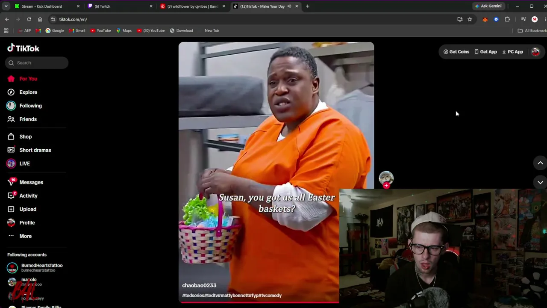The height and width of the screenshot is (308, 547).
Task: Open the All Bookmarks folder
Action: pos(532,31)
